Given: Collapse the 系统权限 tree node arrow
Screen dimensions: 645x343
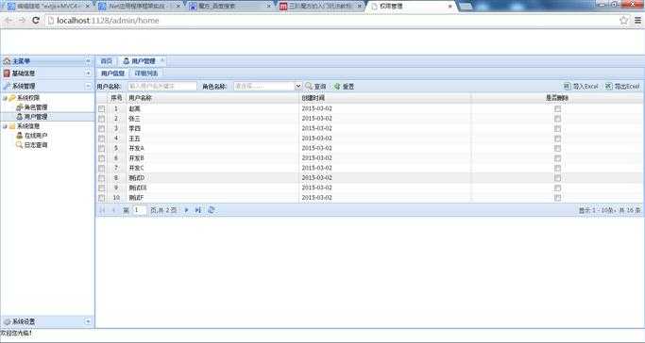Looking at the screenshot, I should pyautogui.click(x=5, y=98).
